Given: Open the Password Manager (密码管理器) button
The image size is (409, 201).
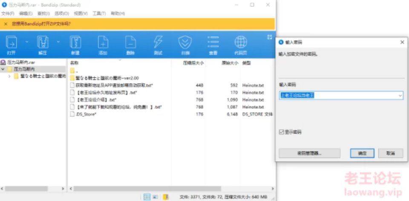Looking at the screenshot, I should pyautogui.click(x=309, y=153).
